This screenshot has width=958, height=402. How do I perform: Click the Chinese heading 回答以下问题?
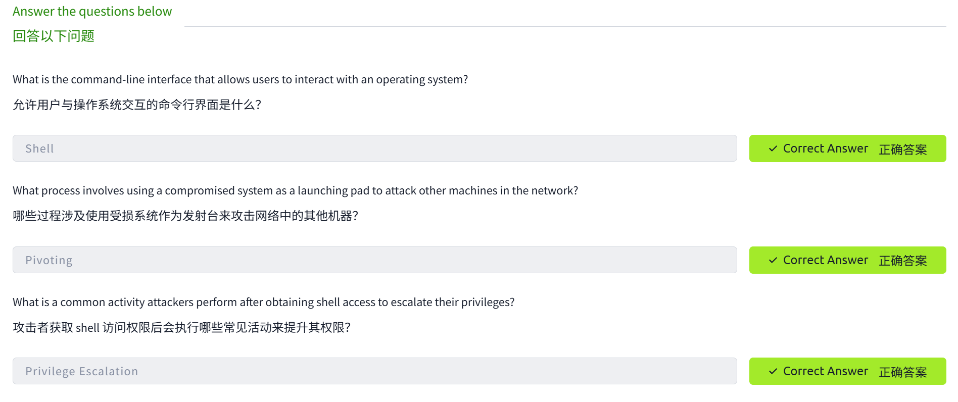click(x=54, y=36)
